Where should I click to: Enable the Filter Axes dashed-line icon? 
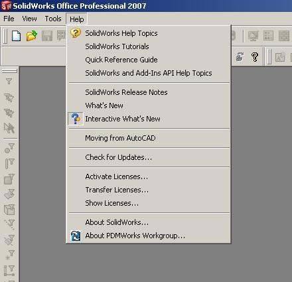[9, 224]
